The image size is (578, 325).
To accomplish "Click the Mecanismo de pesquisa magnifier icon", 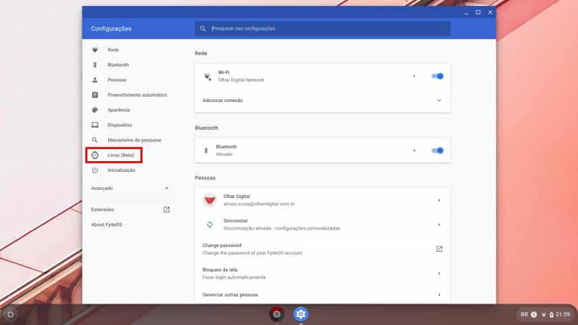I will pyautogui.click(x=95, y=140).
